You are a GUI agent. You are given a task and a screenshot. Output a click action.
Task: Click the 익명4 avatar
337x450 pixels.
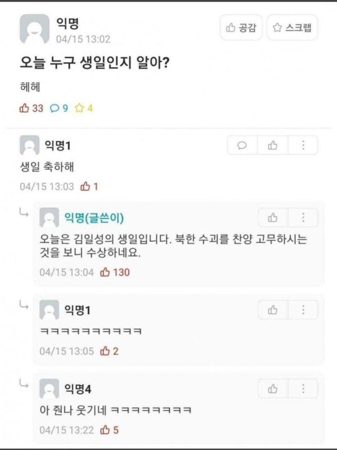point(49,389)
